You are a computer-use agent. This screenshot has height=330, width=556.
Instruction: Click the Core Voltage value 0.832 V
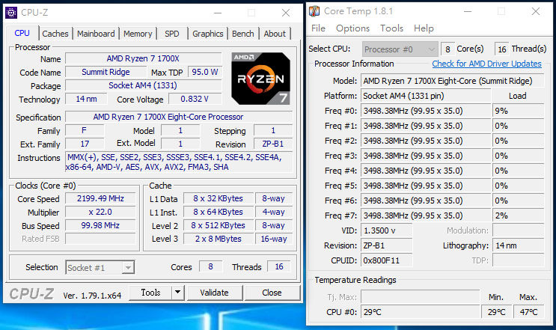click(x=195, y=99)
